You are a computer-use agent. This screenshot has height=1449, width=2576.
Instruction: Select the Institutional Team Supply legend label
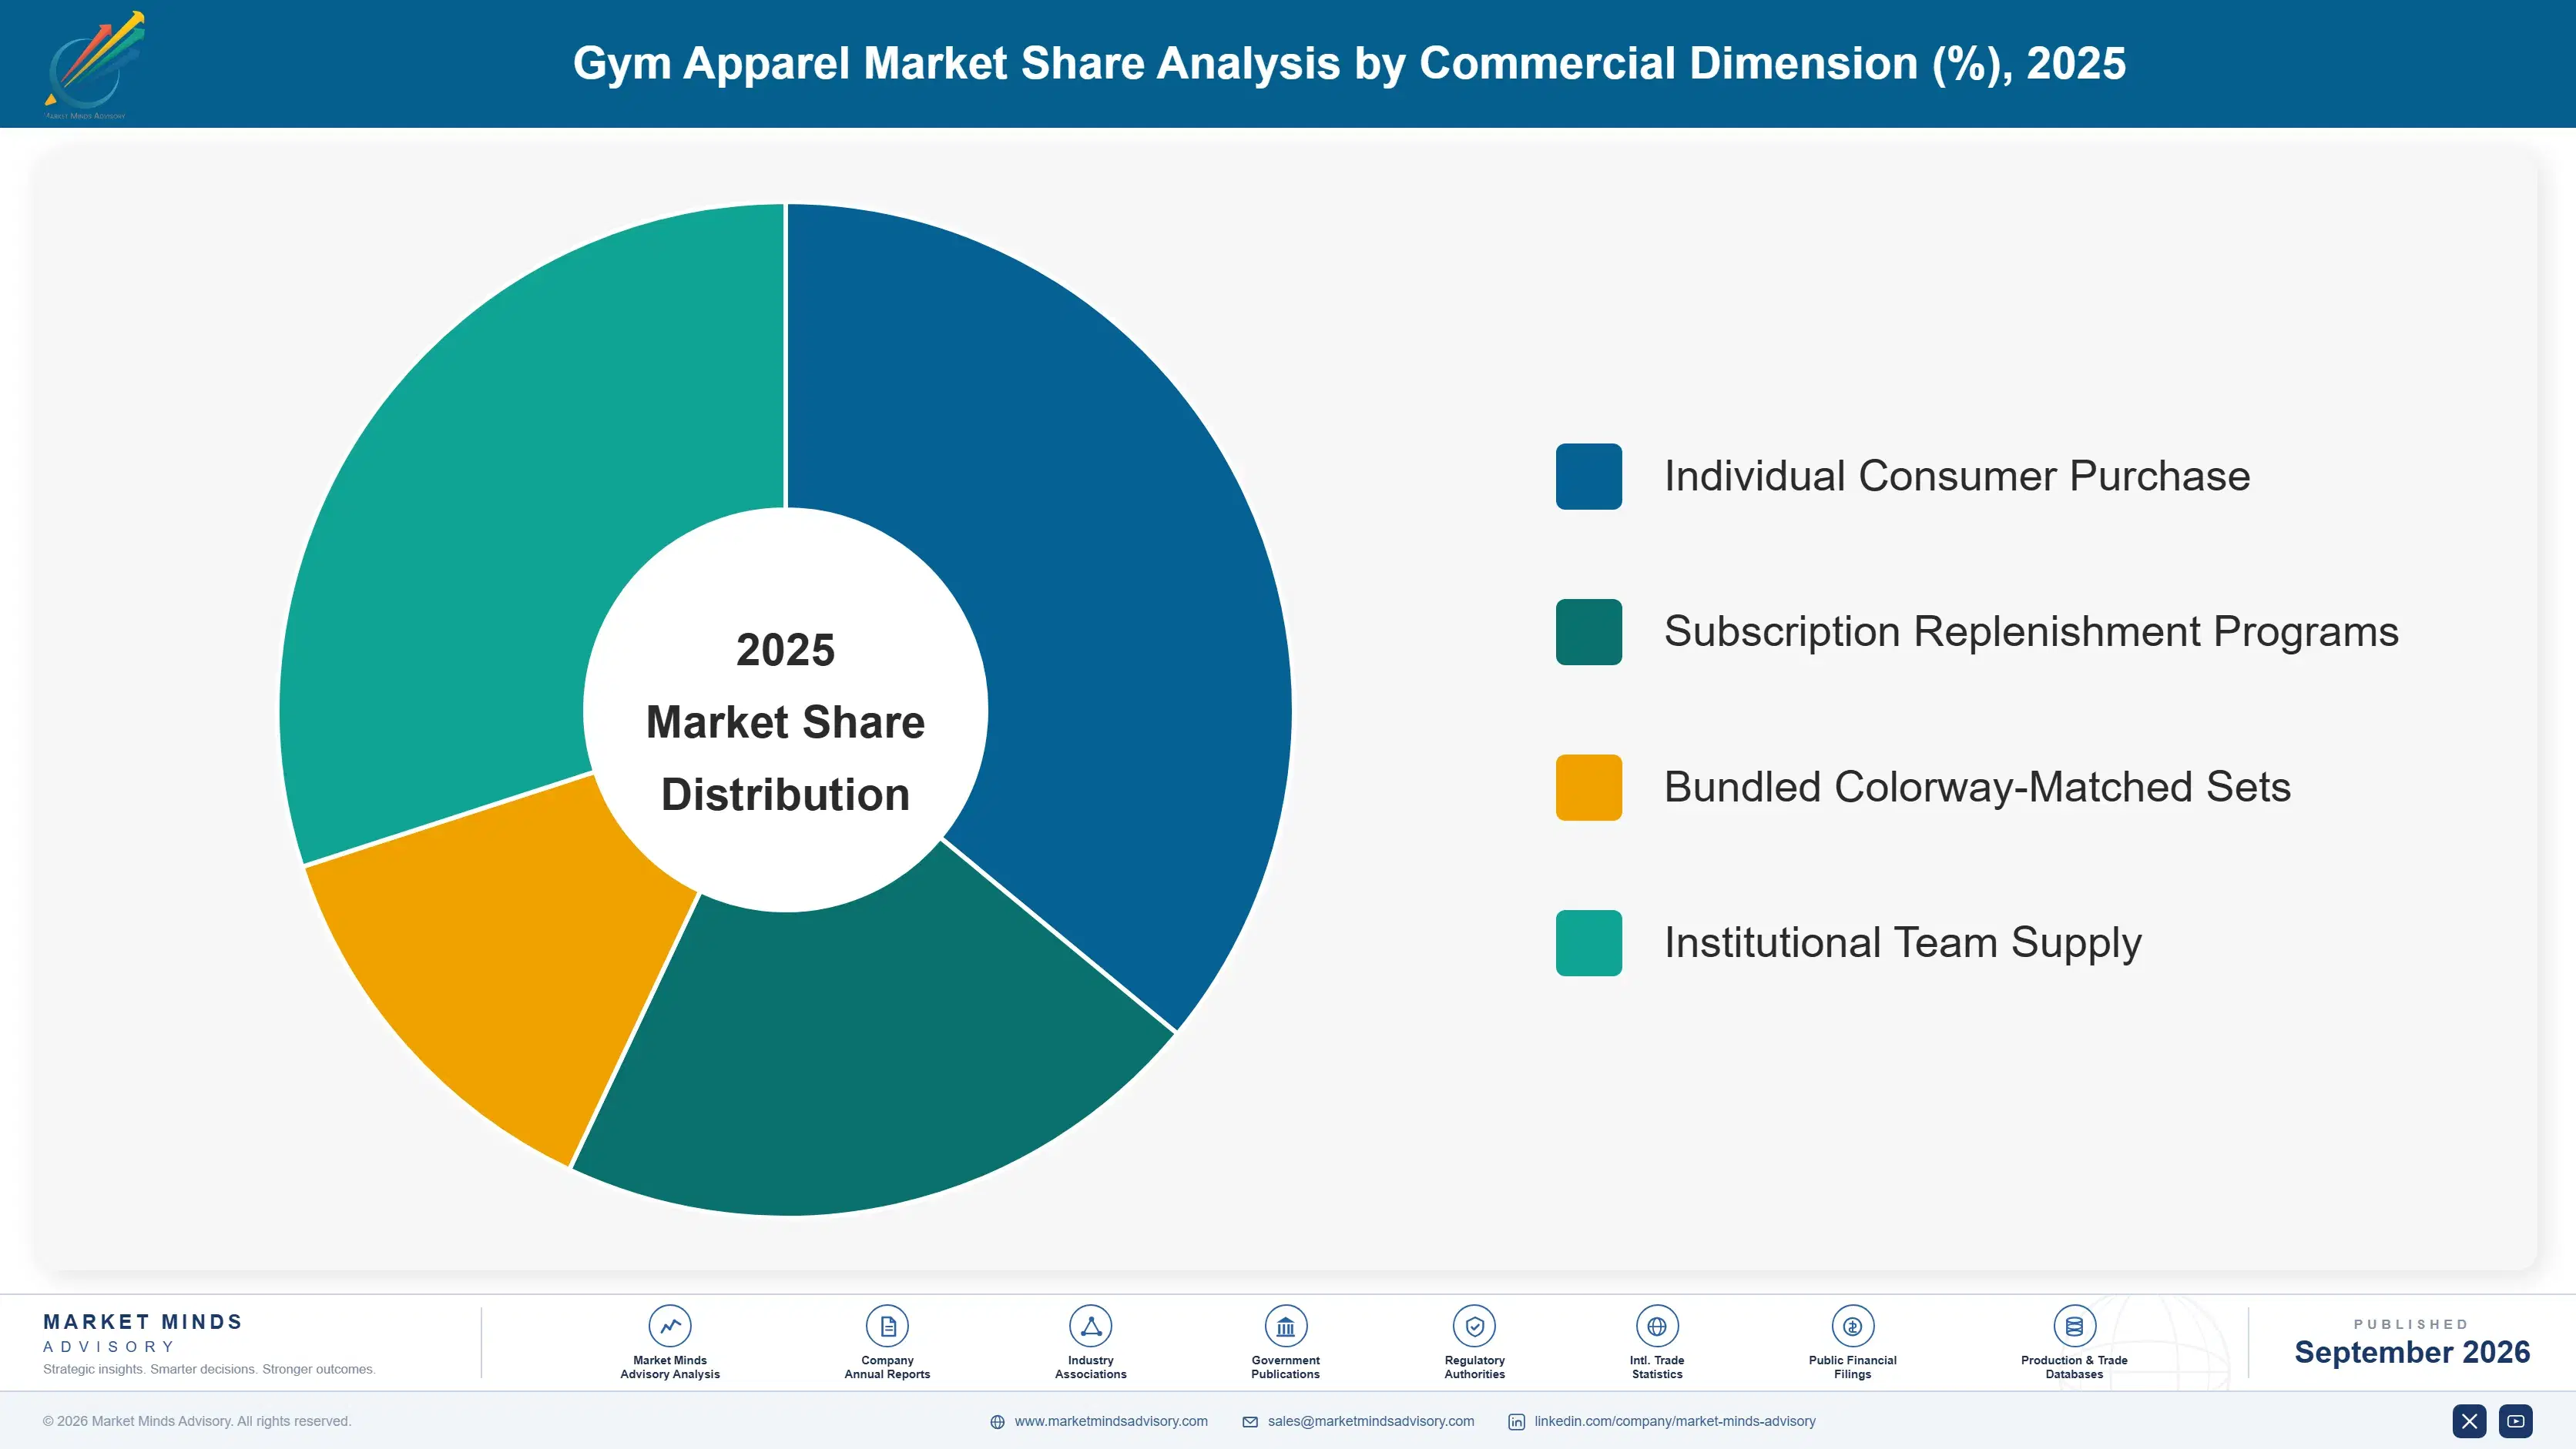tap(1902, 943)
